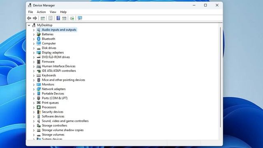Click the Scan for hardware changes monitor icon
The height and width of the screenshot is (148, 263).
(80, 18)
